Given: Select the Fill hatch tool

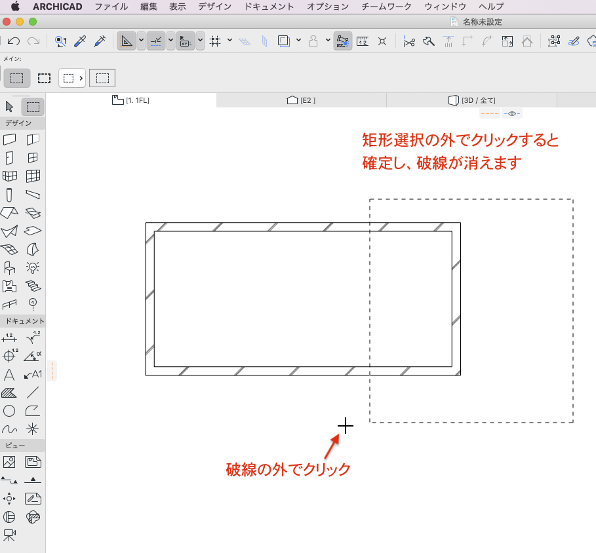Looking at the screenshot, I should 9,392.
